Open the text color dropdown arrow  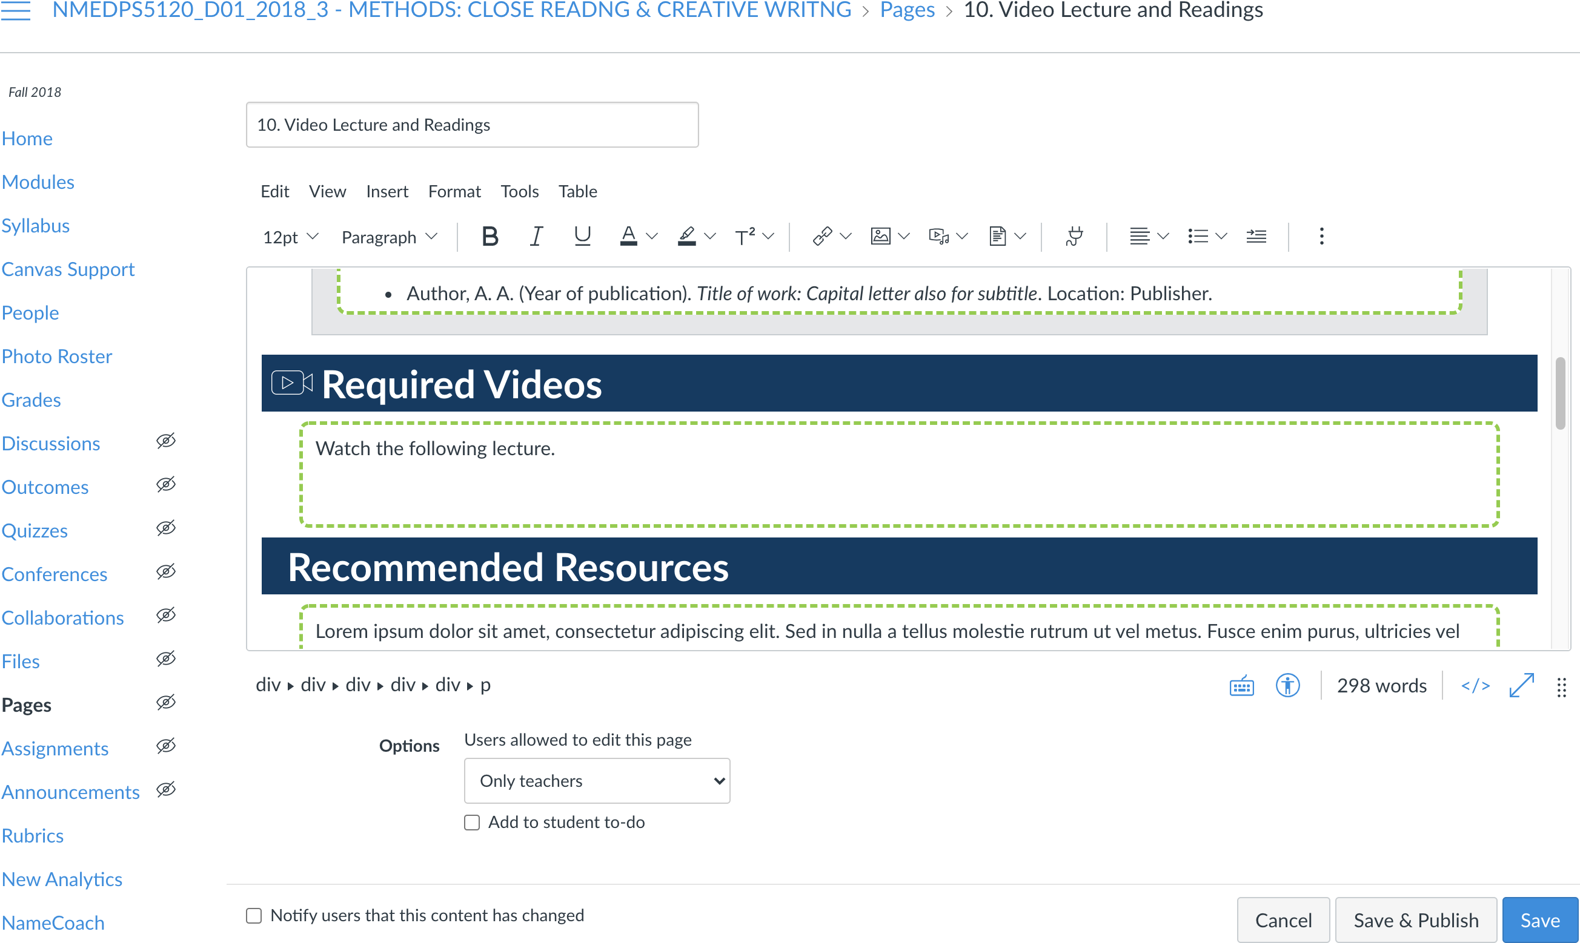click(x=652, y=237)
